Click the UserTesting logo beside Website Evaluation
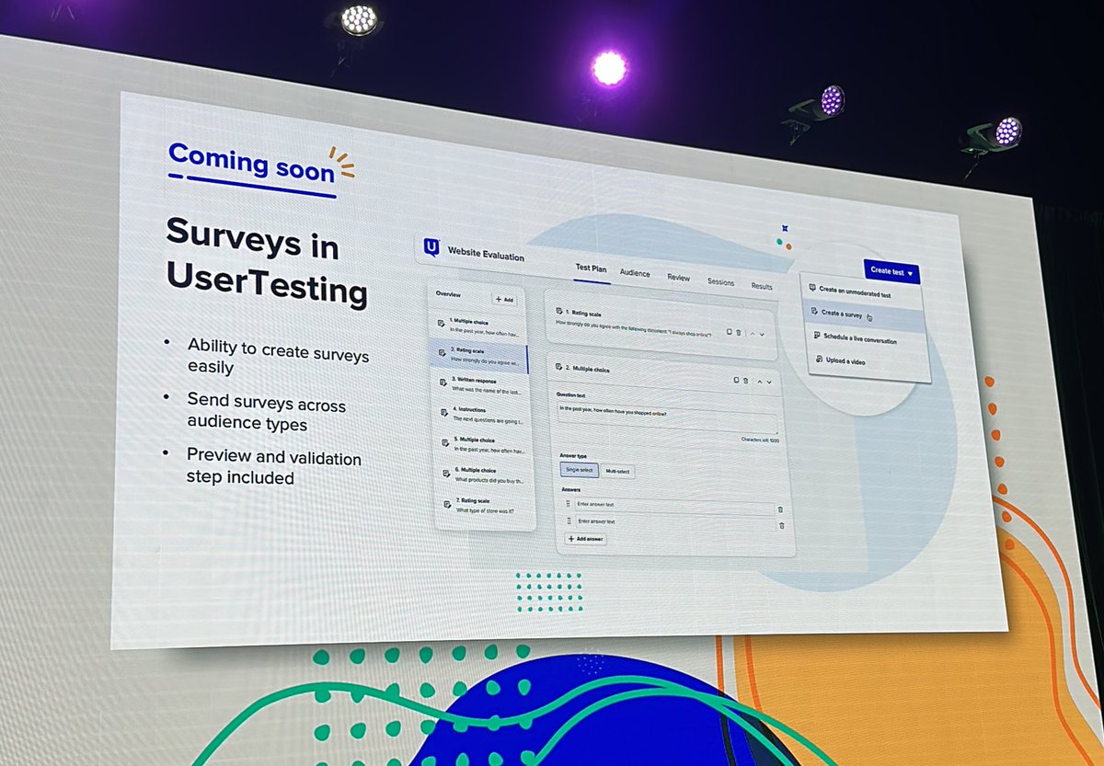This screenshot has width=1104, height=766. click(431, 247)
